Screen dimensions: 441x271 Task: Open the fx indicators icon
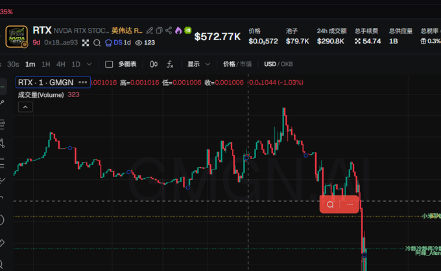tap(170, 64)
